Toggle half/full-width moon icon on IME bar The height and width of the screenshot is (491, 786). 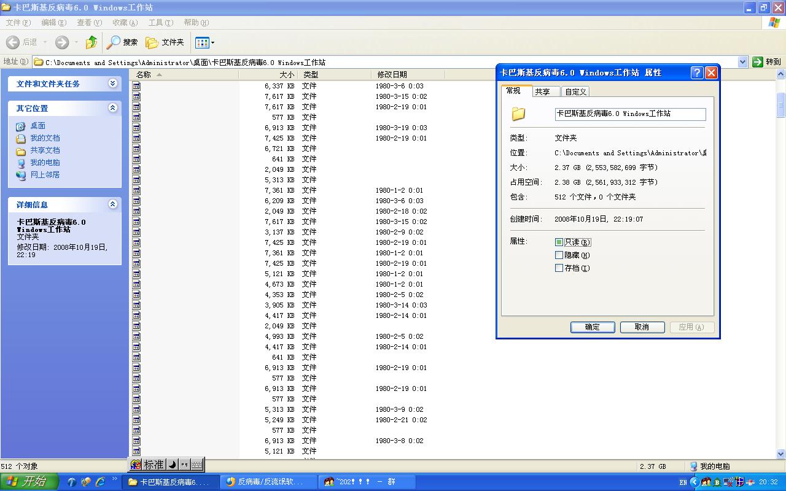pos(173,465)
